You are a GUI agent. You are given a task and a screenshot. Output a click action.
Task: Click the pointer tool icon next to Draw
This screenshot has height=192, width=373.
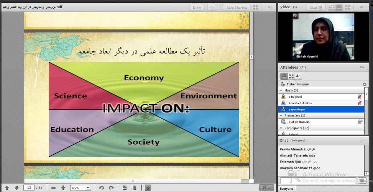point(212,7)
